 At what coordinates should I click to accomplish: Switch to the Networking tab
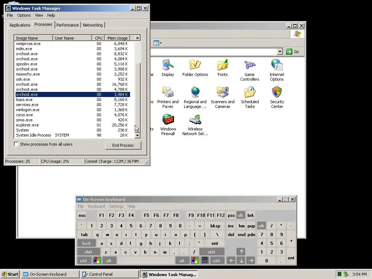93,25
